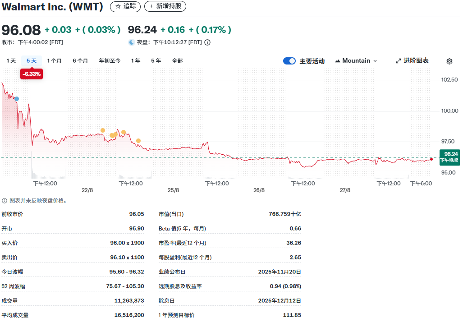Image resolution: width=463 pixels, height=318 pixels.
Task: Toggle the 主要活动 switch off
Action: 289,61
